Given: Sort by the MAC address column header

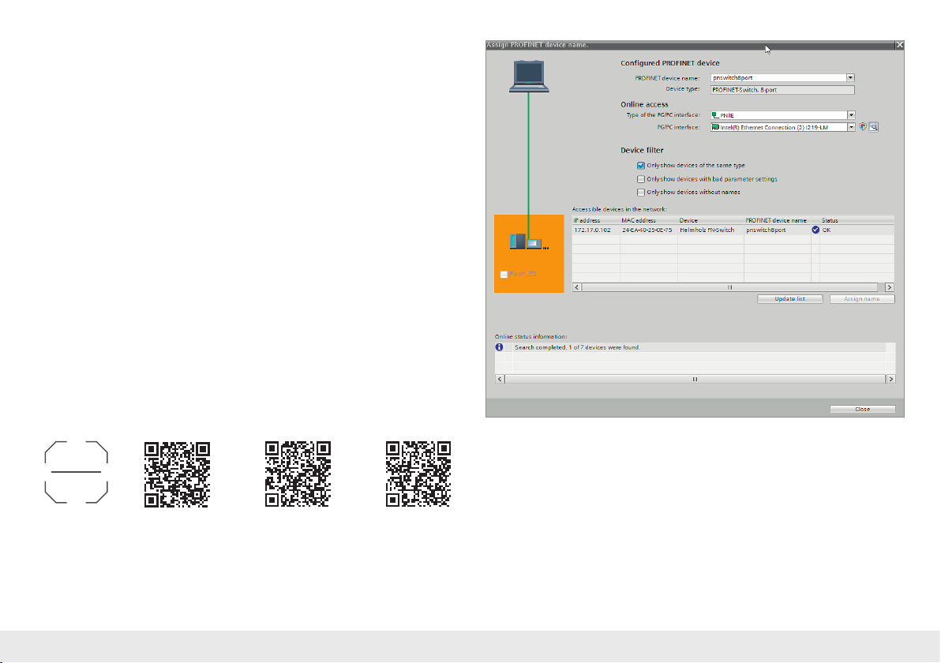Looking at the screenshot, I should click(649, 220).
